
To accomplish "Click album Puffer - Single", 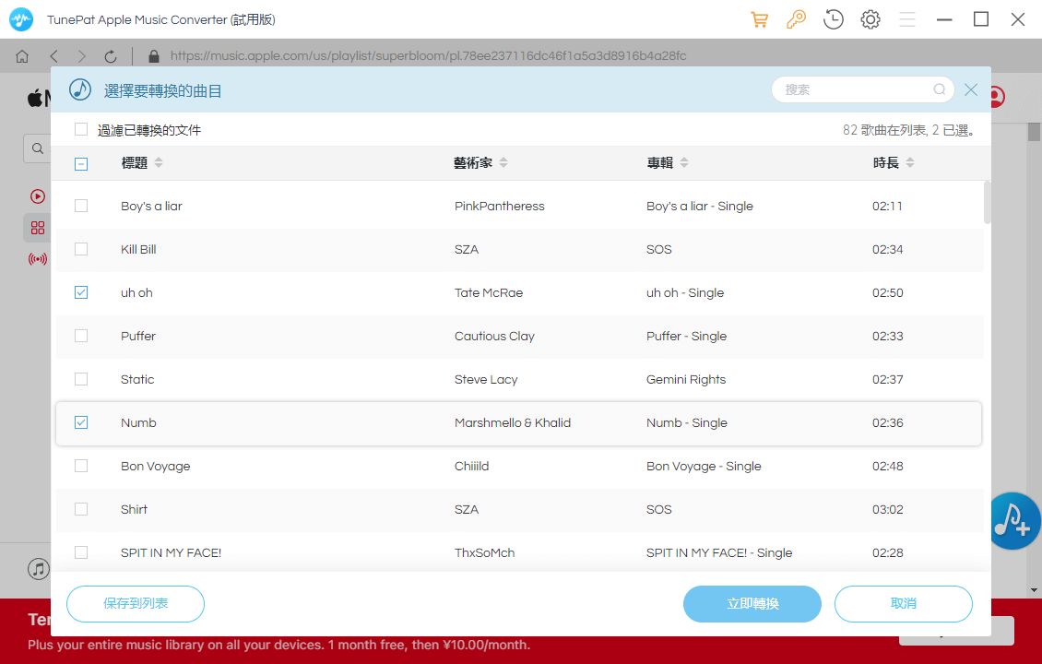I will [686, 336].
